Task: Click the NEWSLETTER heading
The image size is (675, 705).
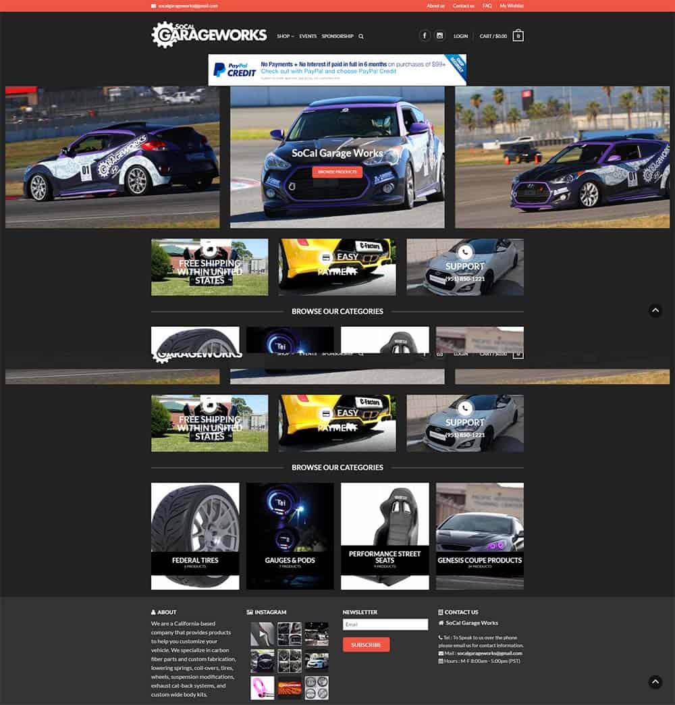Action: pos(360,612)
